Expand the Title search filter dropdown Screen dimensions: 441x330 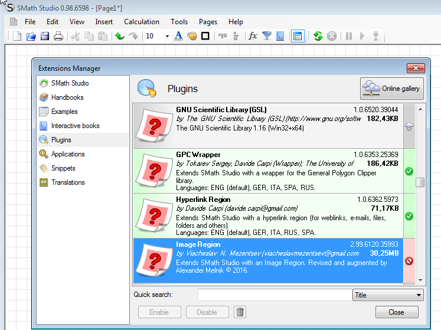point(419,295)
